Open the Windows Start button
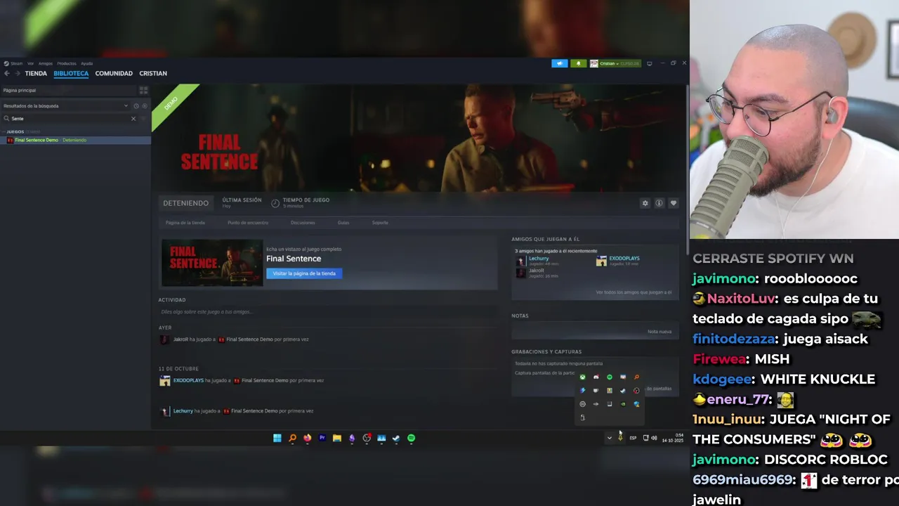Viewport: 899px width, 506px height. [277, 438]
